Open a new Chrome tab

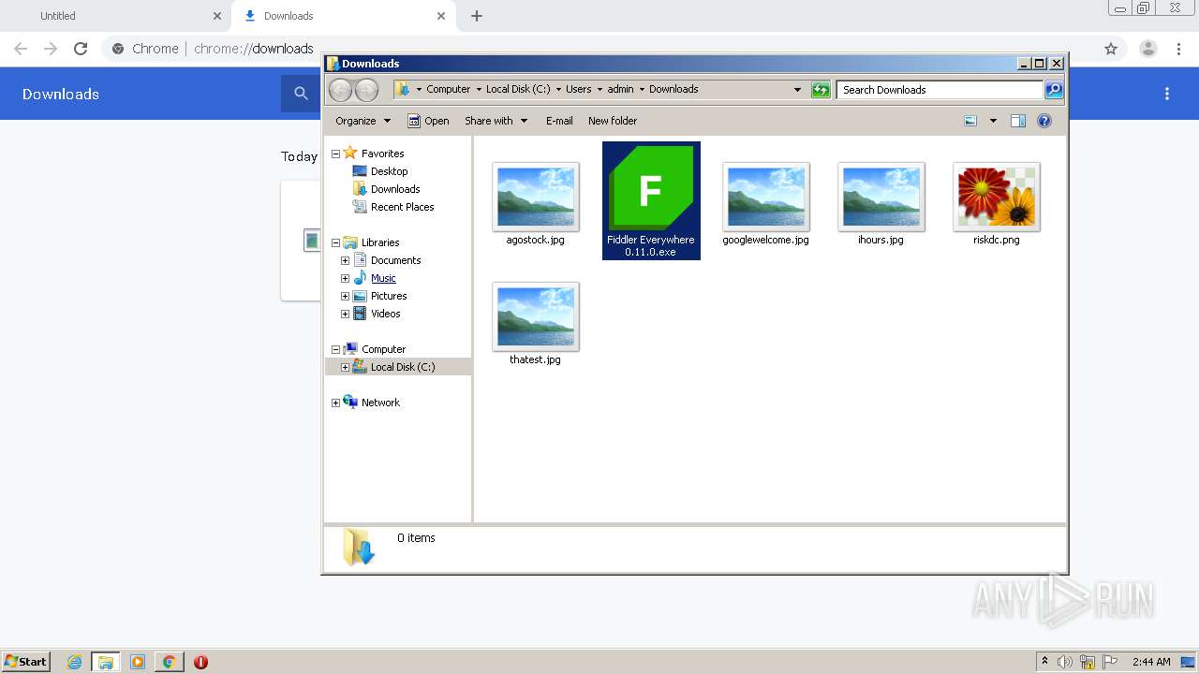point(477,16)
